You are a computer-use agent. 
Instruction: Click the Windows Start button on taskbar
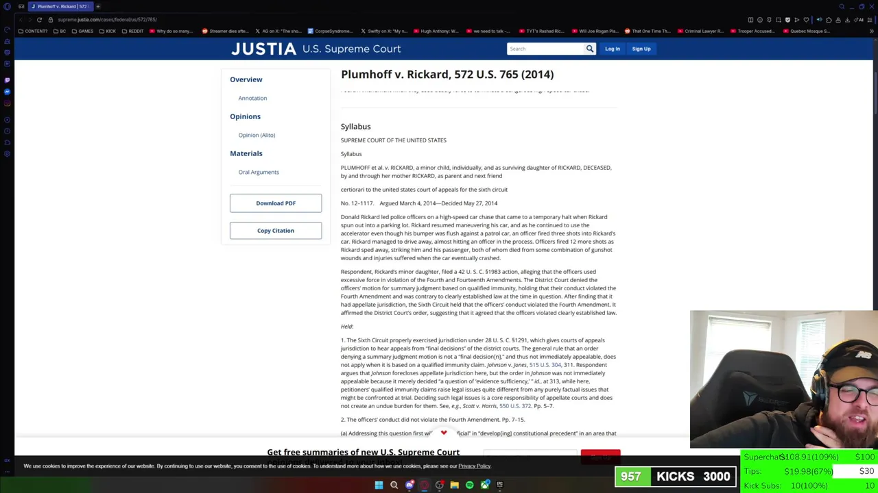pos(379,485)
